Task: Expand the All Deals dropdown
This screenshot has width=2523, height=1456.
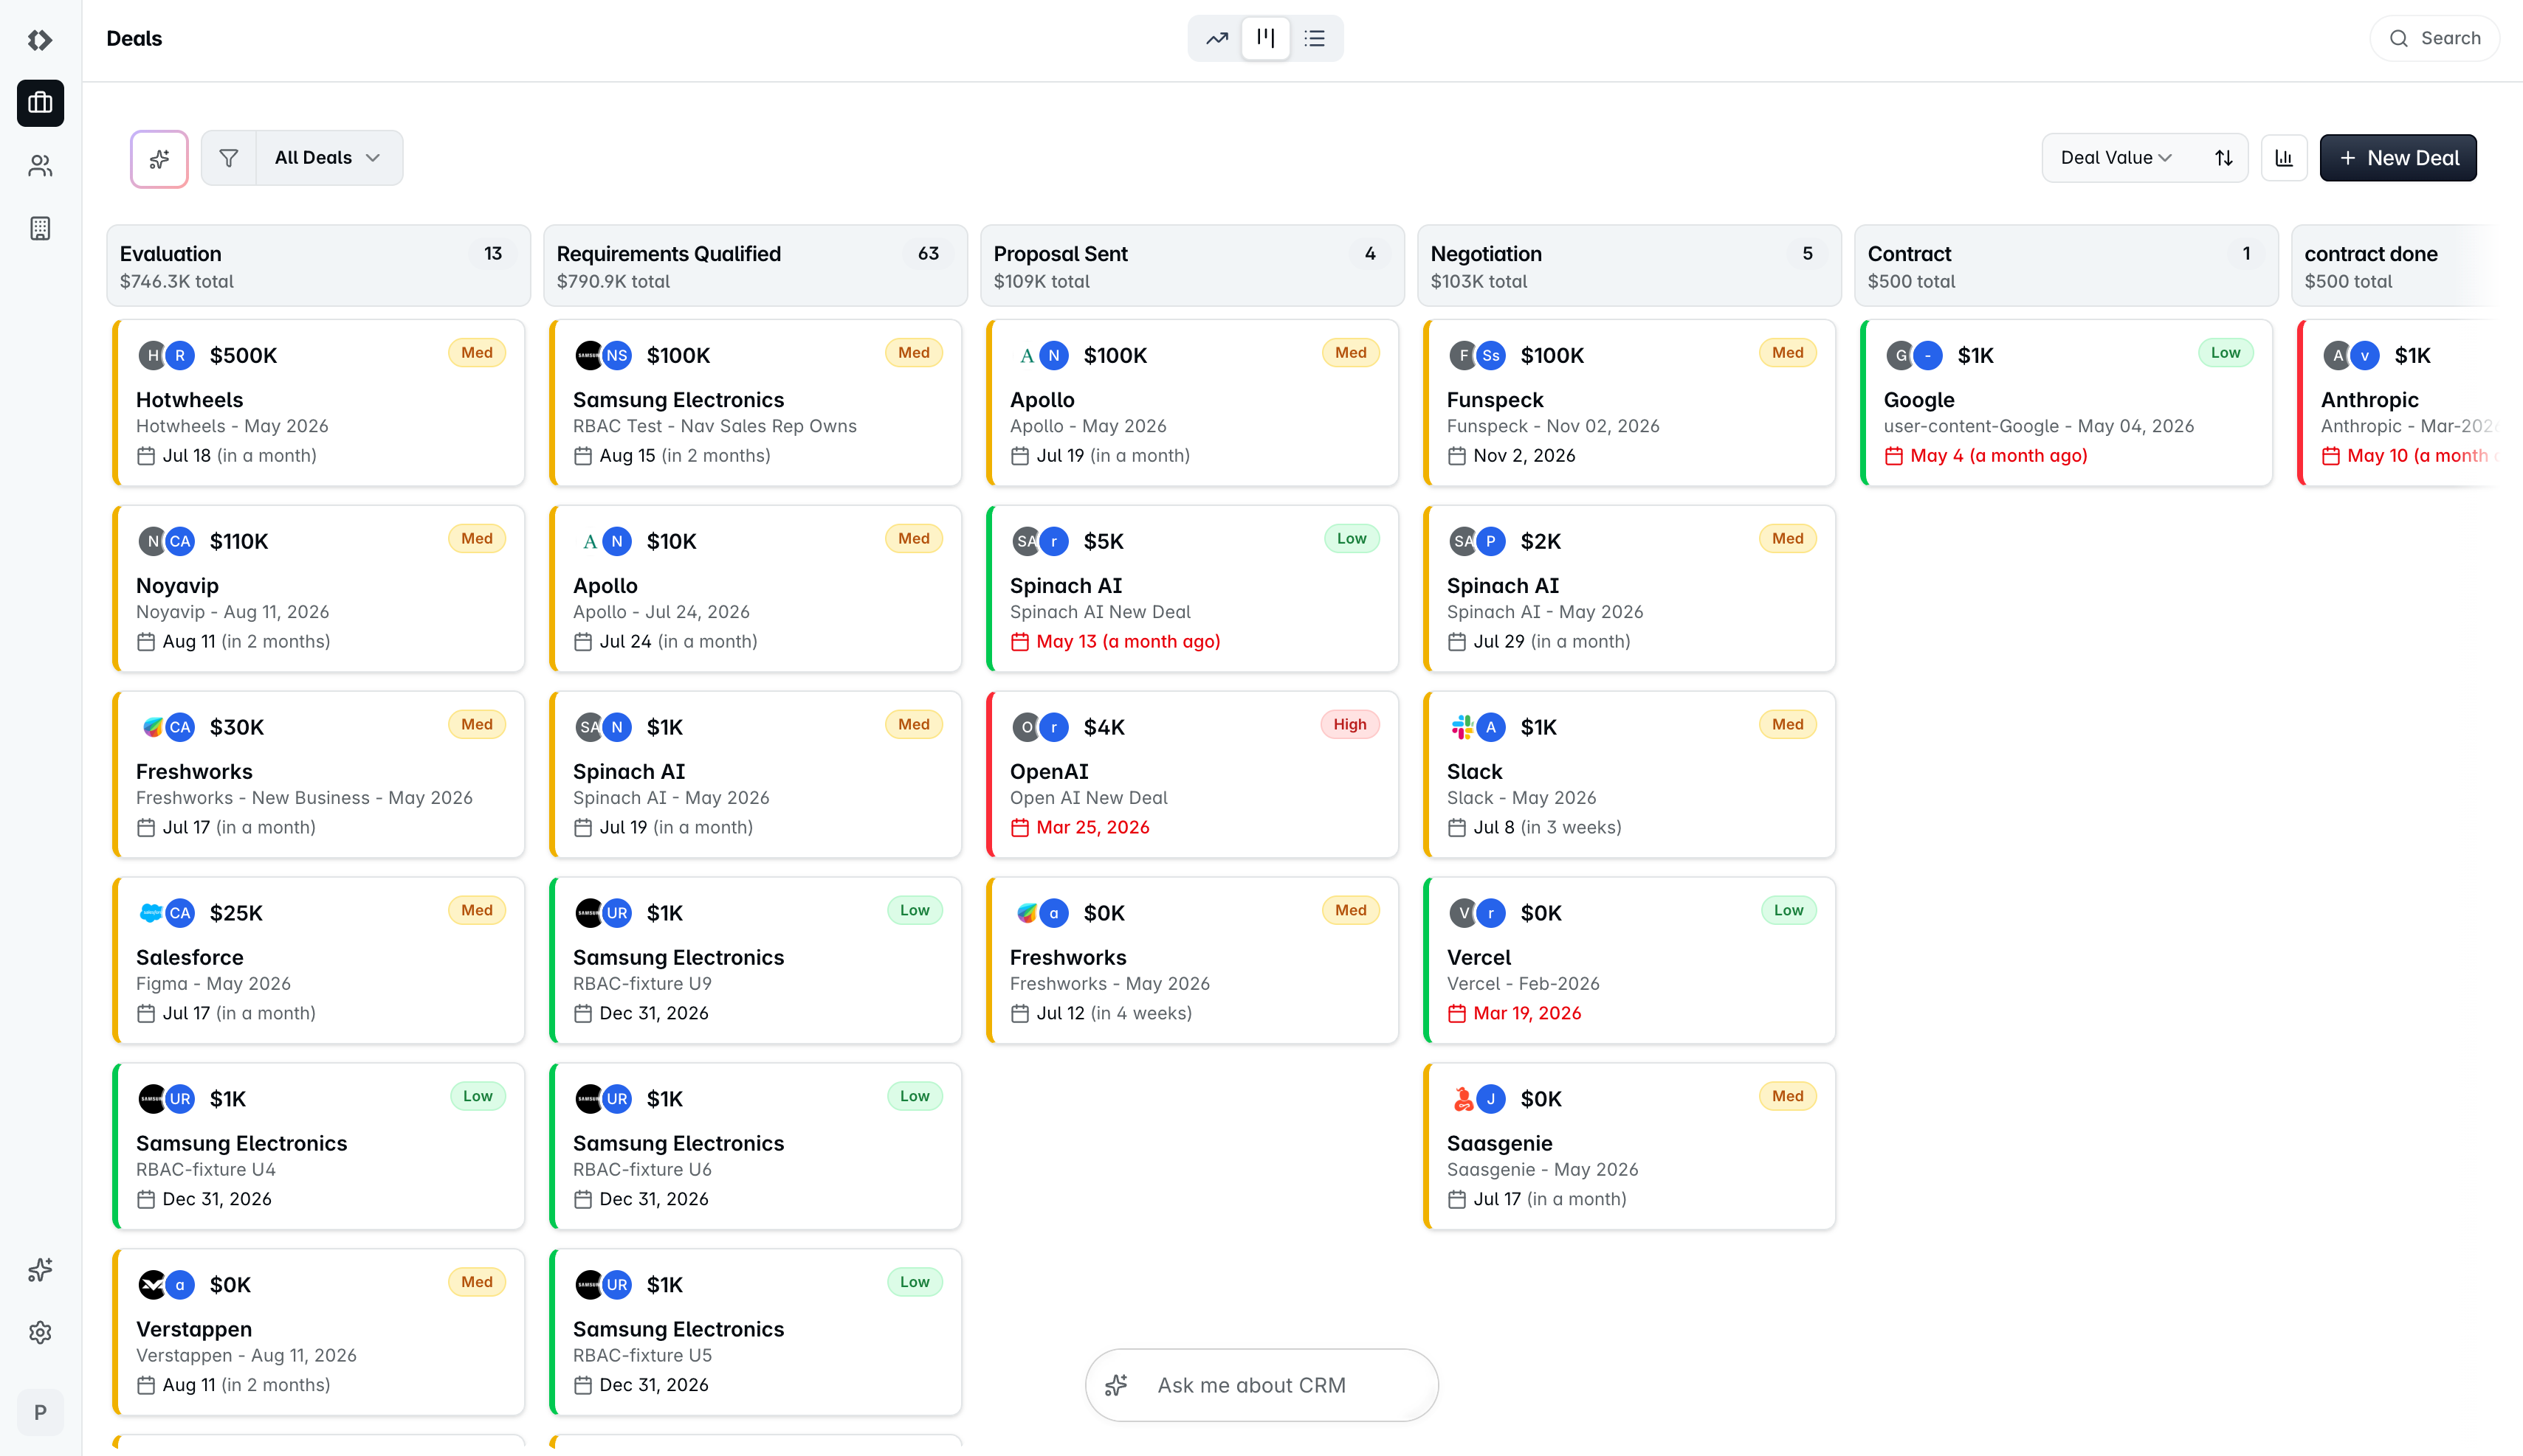Action: pyautogui.click(x=328, y=158)
